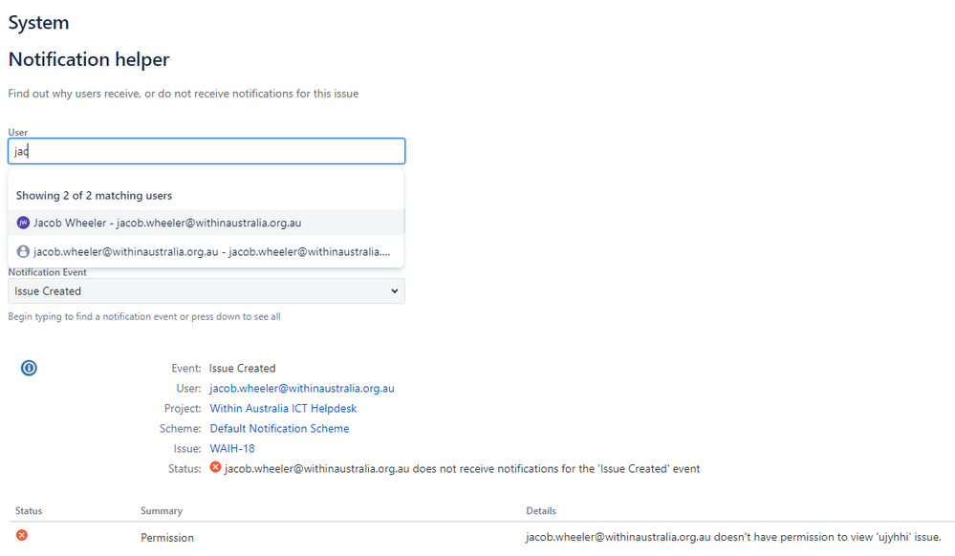The image size is (955, 556).
Task: Click the Summary column header
Action: click(x=162, y=511)
